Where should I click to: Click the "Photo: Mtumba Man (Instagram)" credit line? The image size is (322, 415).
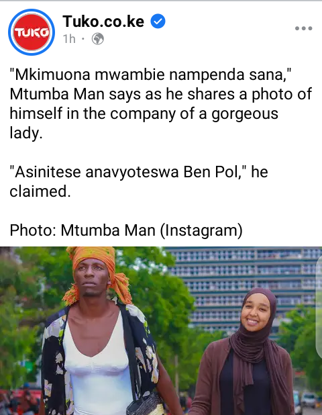click(126, 230)
